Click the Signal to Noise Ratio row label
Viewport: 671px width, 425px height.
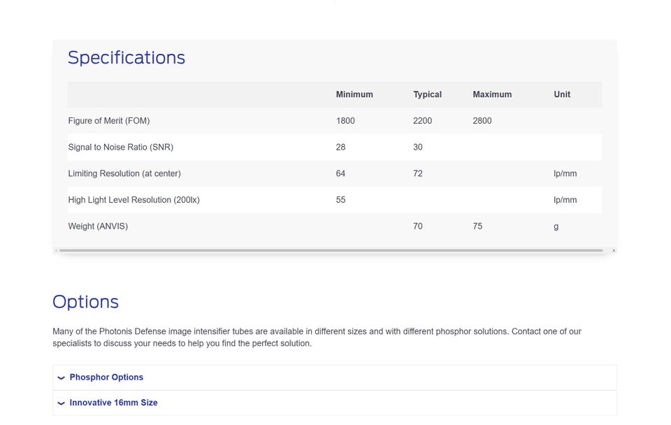coord(121,147)
